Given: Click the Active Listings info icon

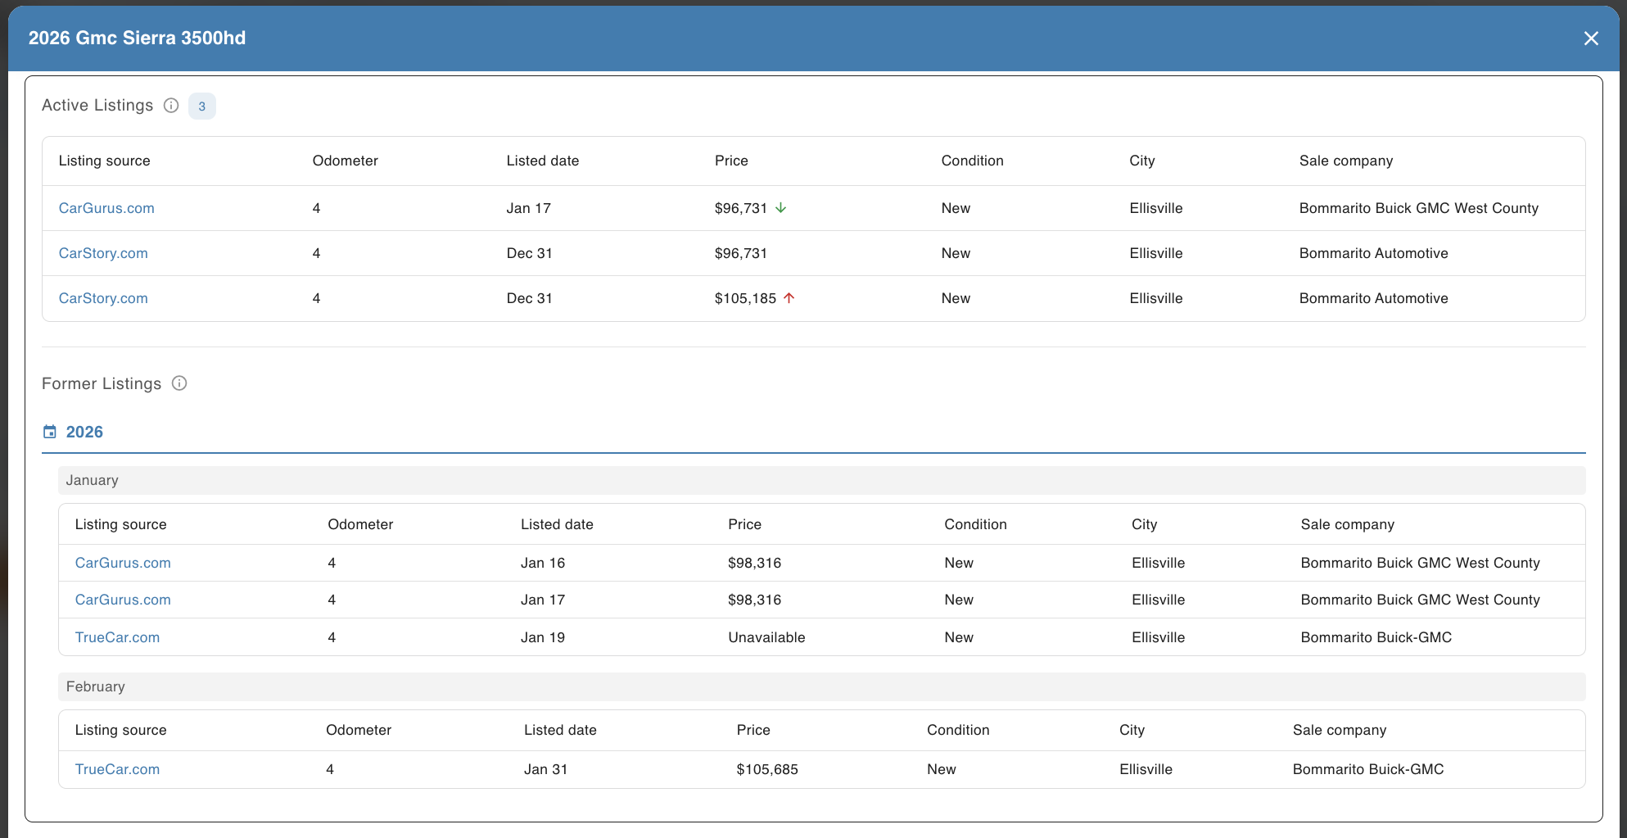Looking at the screenshot, I should click(171, 106).
